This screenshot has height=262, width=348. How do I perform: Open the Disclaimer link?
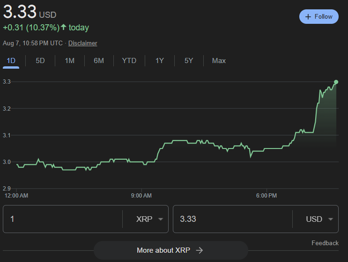[82, 43]
